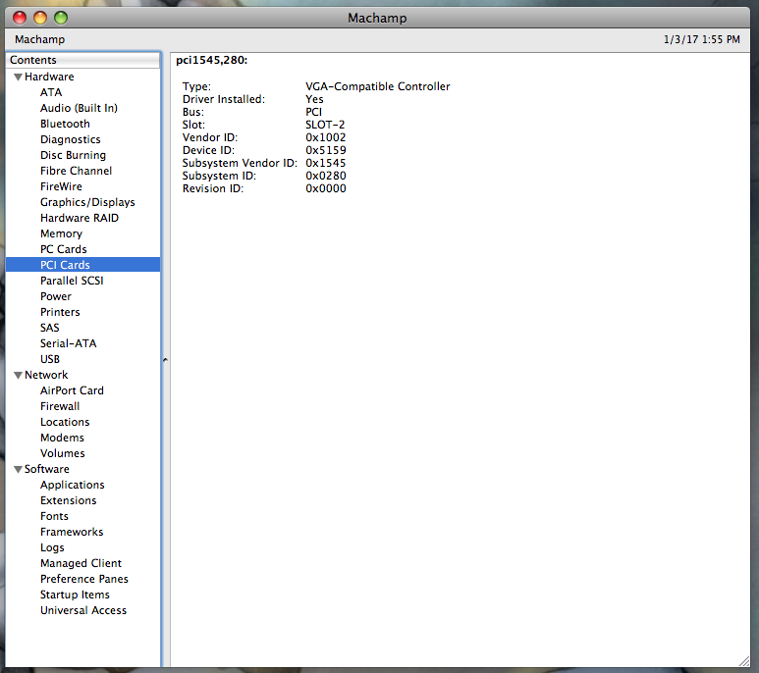Open Logs under Software

[52, 547]
